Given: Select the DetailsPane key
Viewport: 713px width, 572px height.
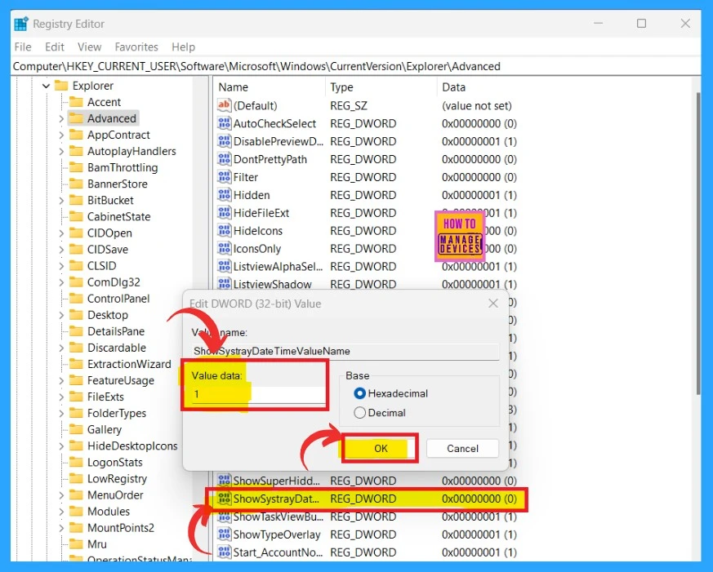Looking at the screenshot, I should tap(116, 331).
